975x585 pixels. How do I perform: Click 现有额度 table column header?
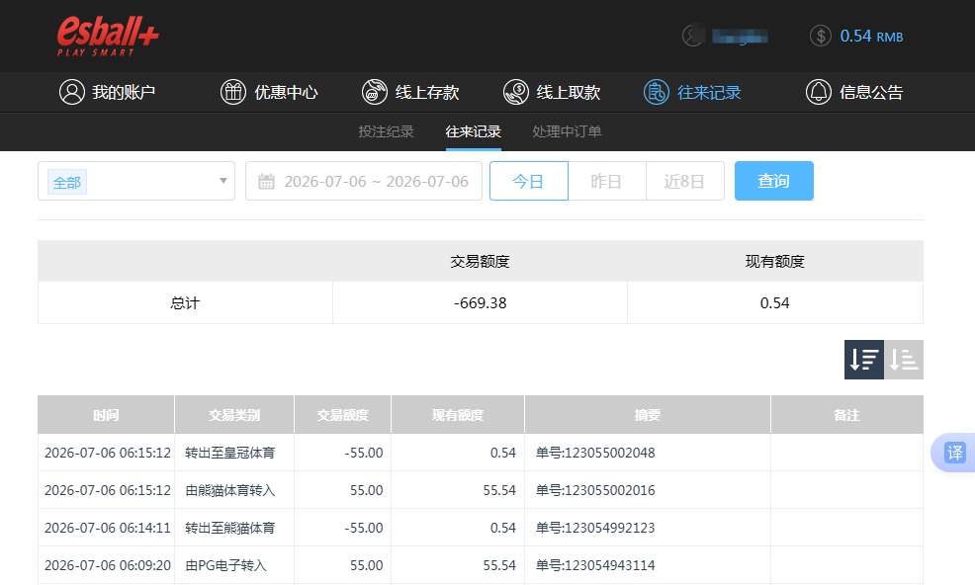tap(458, 415)
